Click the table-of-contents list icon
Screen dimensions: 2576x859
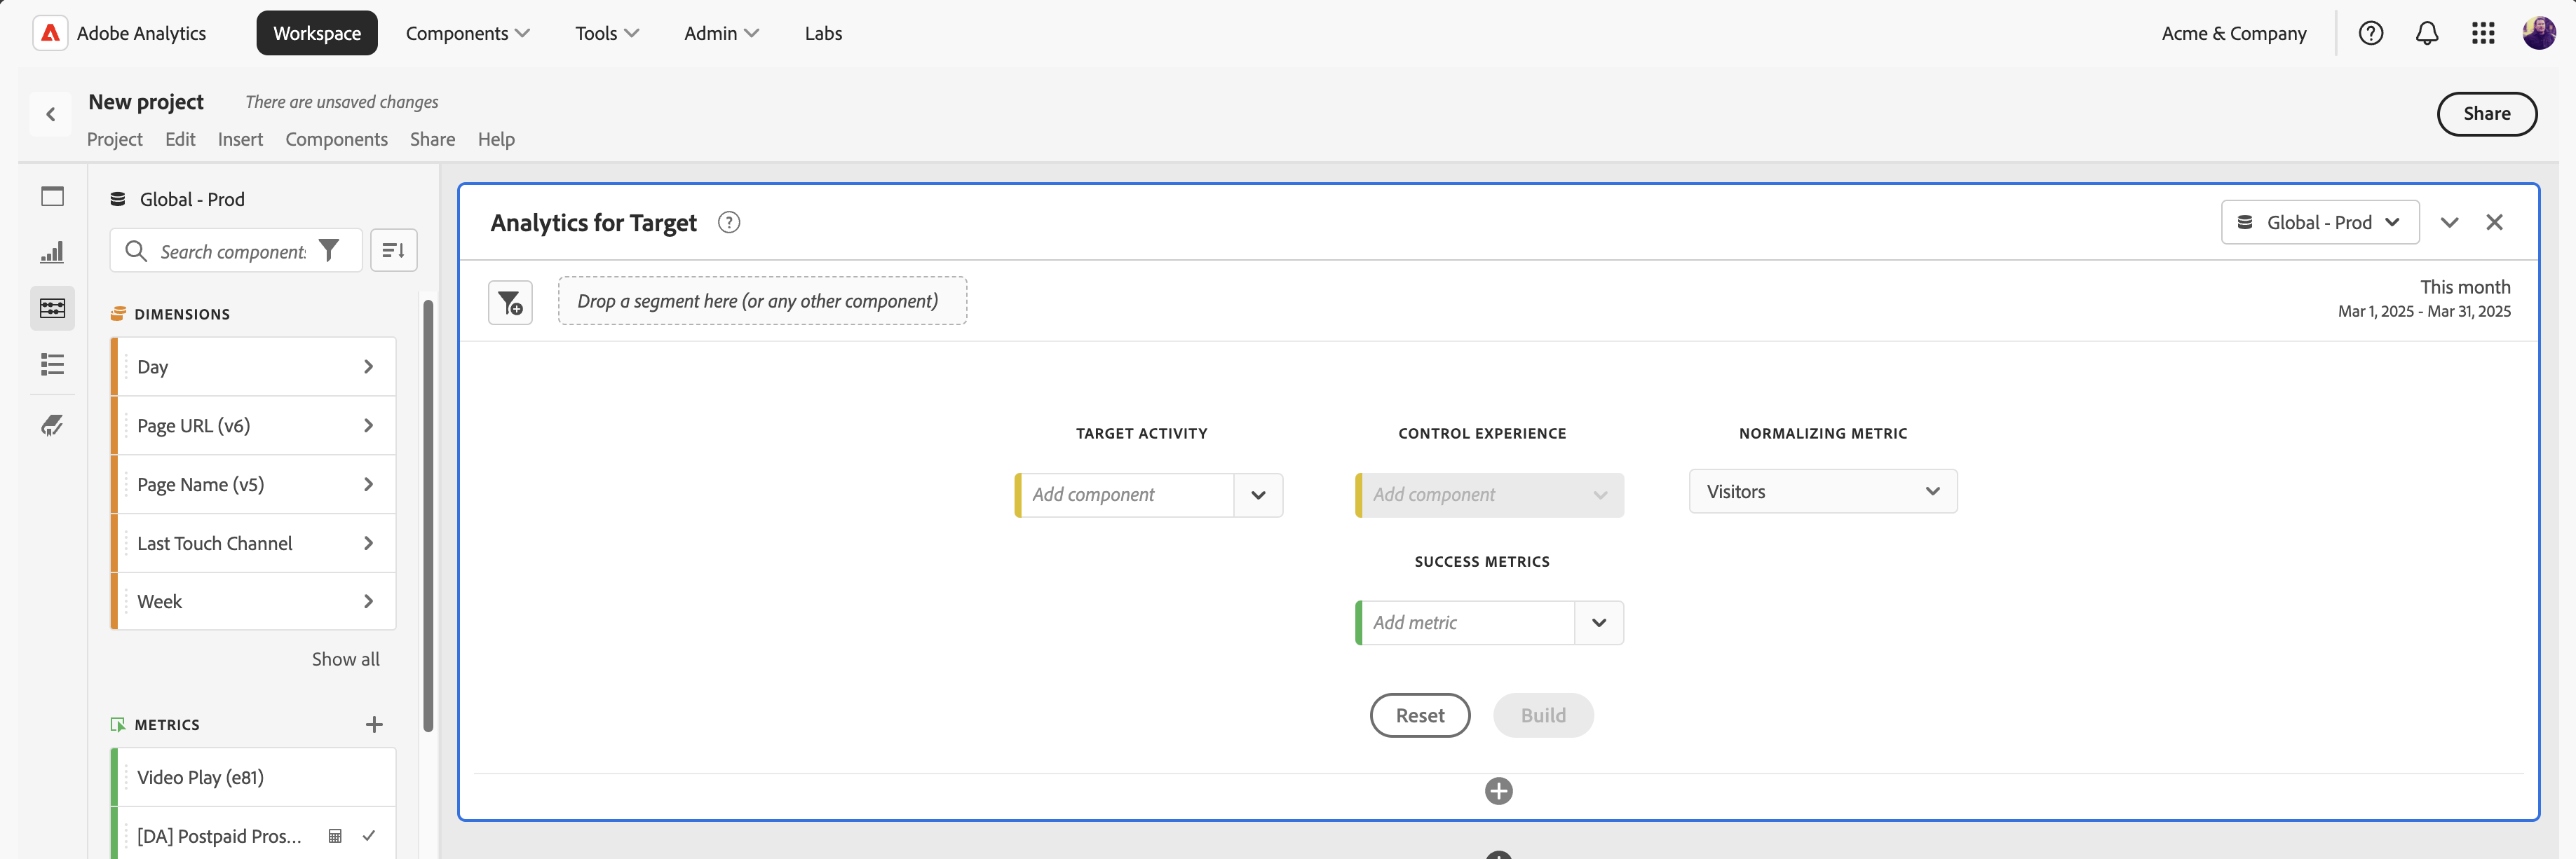pos(52,364)
